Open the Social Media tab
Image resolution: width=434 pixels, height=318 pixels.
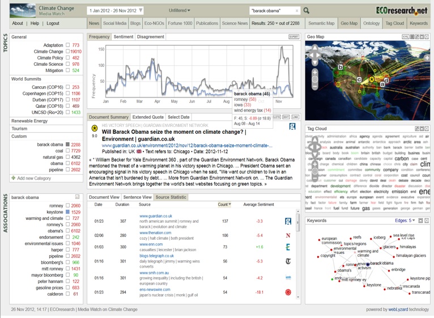tap(114, 23)
